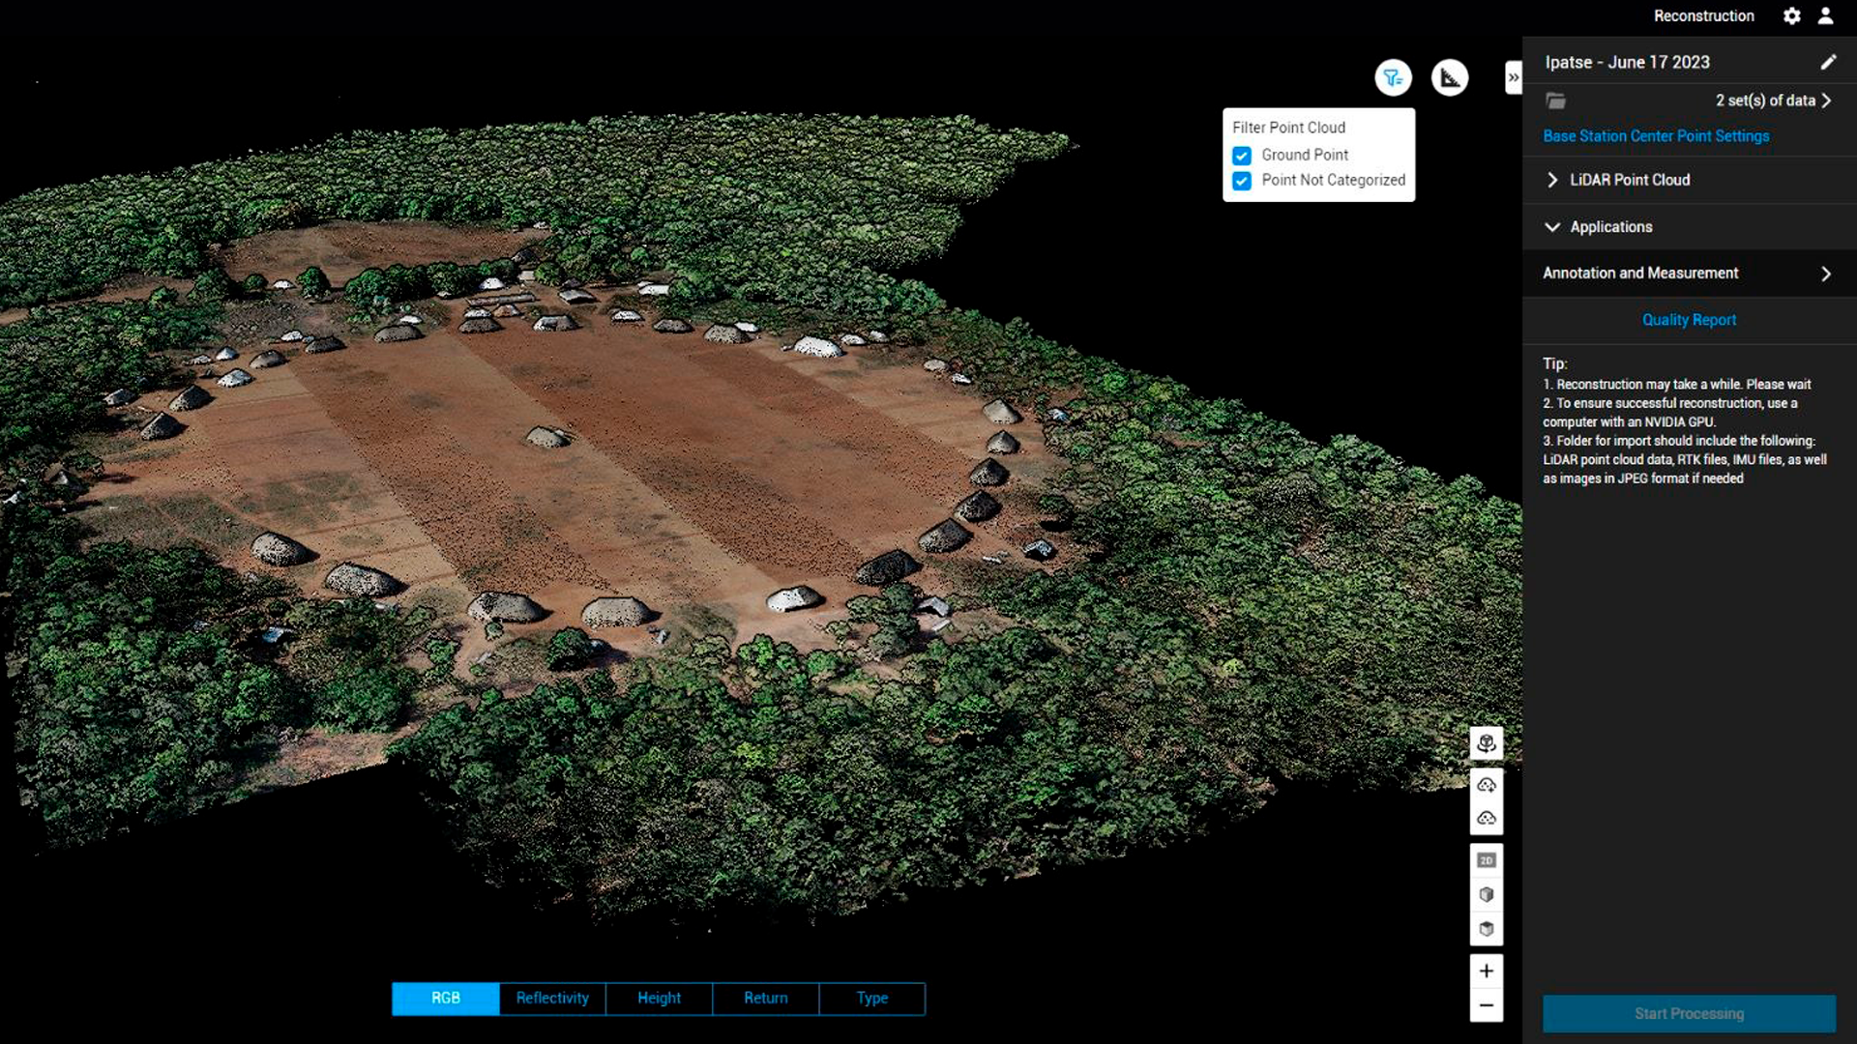Click the zoom in plus button
Screen dimensions: 1857x1044
(x=1487, y=971)
